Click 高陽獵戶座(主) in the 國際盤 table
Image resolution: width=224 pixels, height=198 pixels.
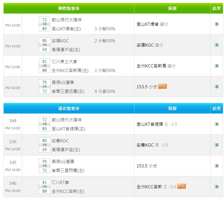pyautogui.click(x=66, y=50)
